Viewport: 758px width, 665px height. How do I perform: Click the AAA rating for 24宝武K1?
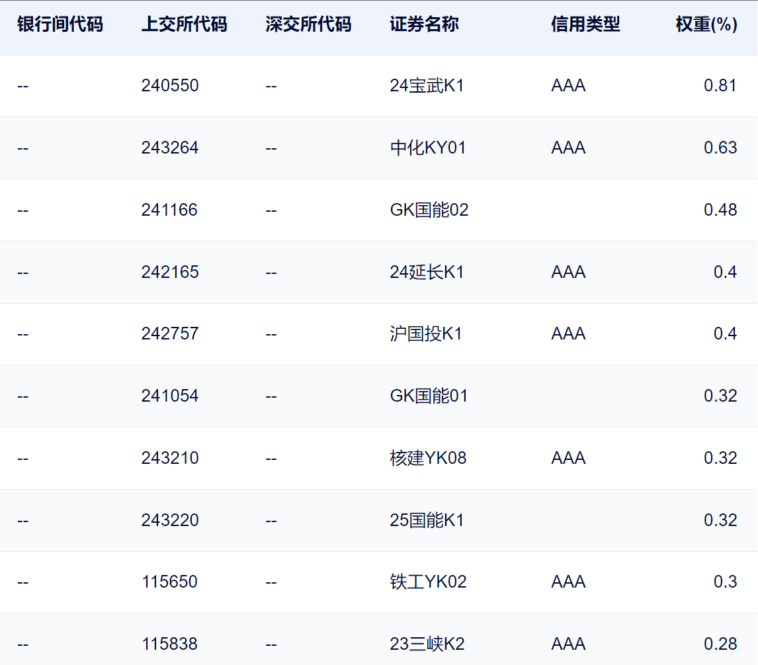569,85
